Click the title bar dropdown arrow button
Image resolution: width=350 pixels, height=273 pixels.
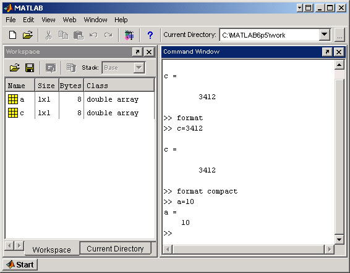(299, 8)
